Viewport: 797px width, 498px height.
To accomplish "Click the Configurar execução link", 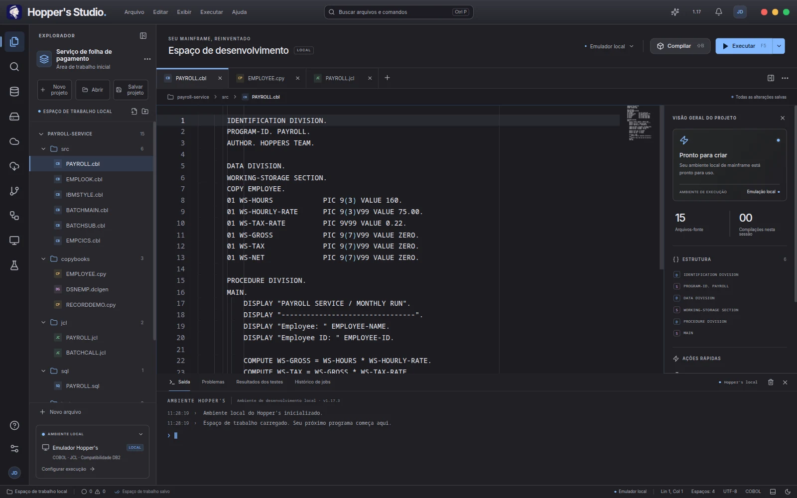I will point(68,469).
